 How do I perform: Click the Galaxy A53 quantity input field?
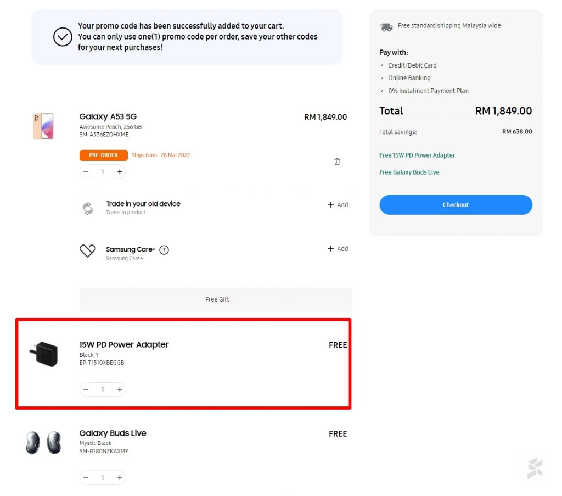tap(103, 172)
